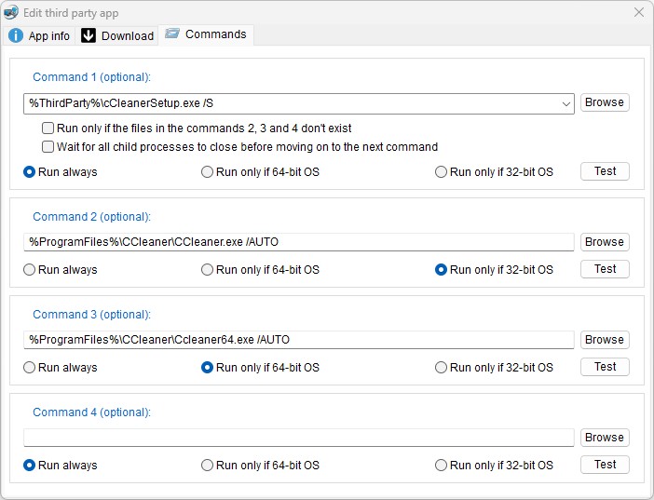Set Command 4 to run only on 64-bit OS
Image resolution: width=654 pixels, height=500 pixels.
click(208, 465)
